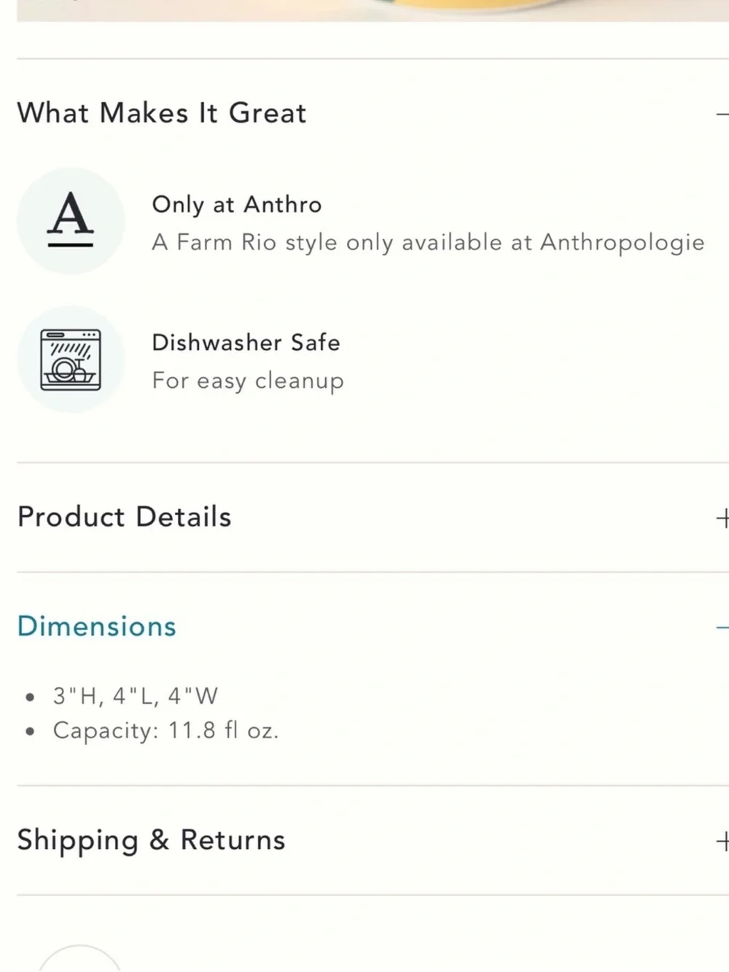Image resolution: width=729 pixels, height=972 pixels.
Task: Expand the Shipping & Returns section
Action: point(151,840)
